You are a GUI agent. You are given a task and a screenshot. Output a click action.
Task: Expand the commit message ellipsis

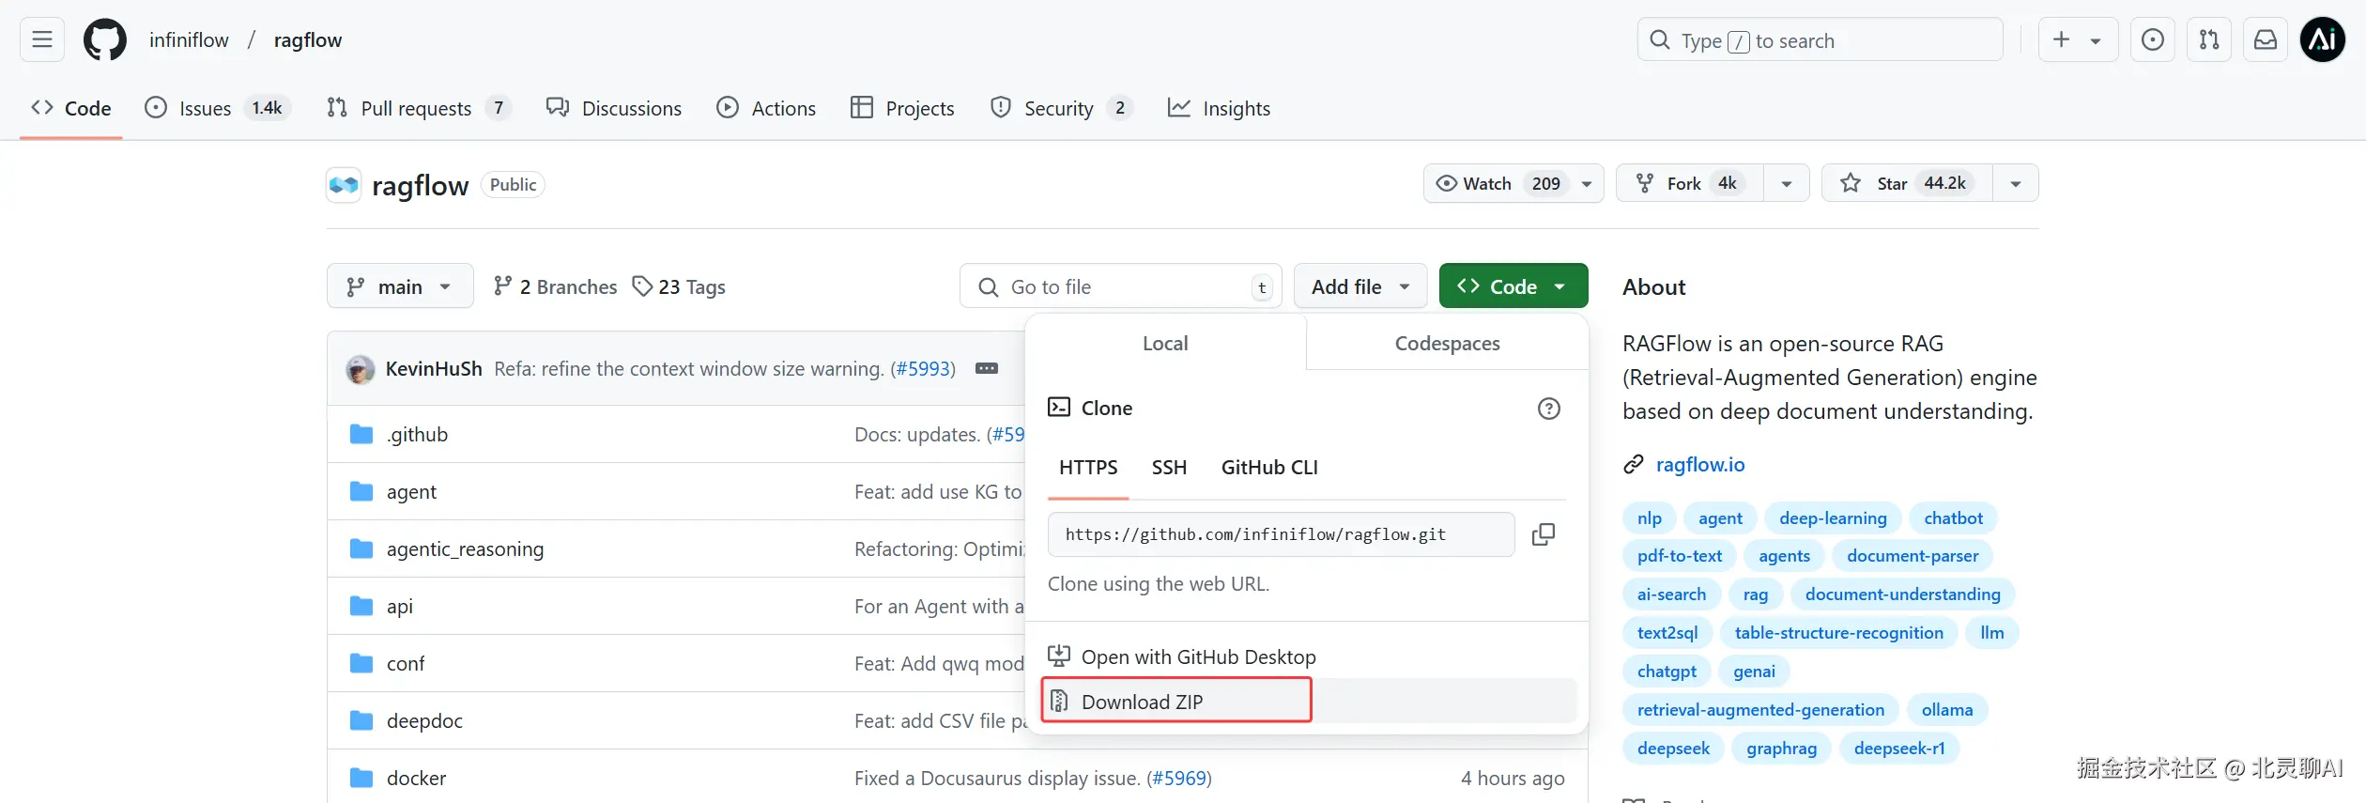(x=987, y=369)
